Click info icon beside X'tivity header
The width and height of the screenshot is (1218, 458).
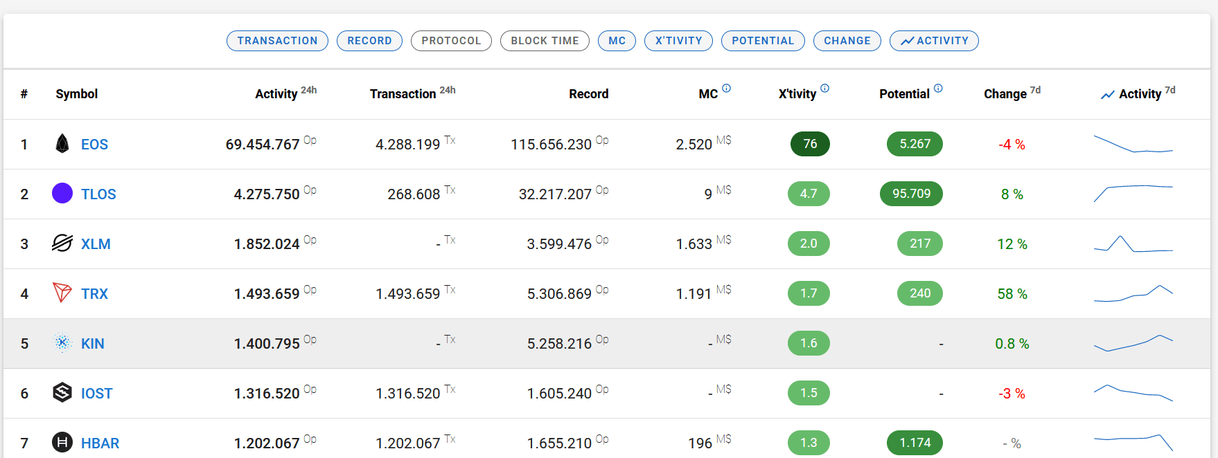(x=824, y=89)
